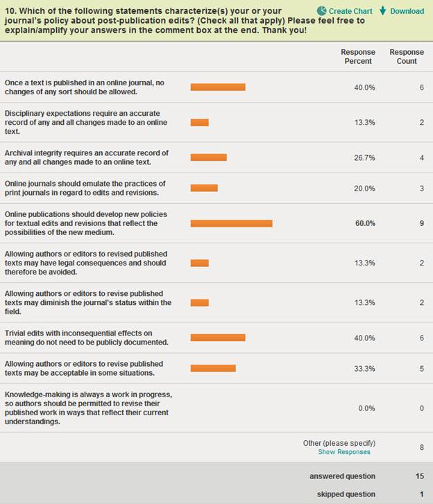
Task: Click the Response Percent column header
Action: [x=357, y=57]
